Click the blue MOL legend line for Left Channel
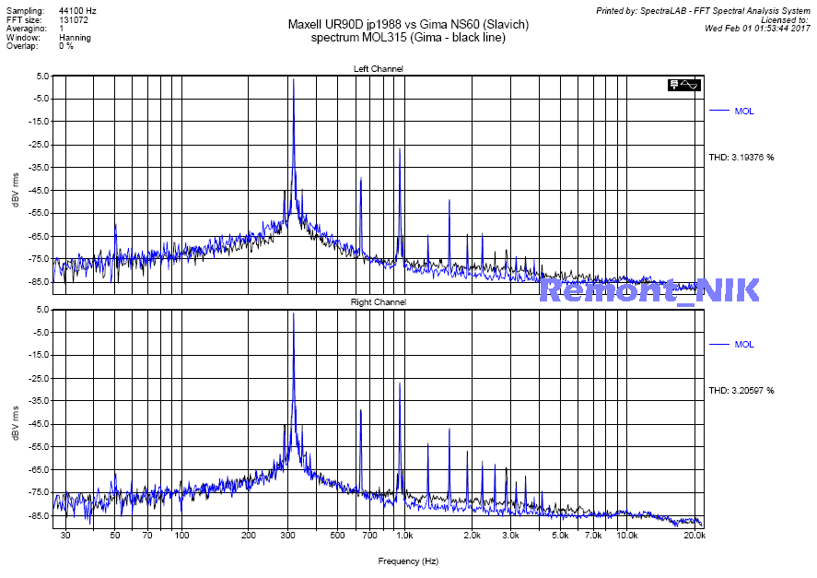The height and width of the screenshot is (578, 817). point(718,111)
